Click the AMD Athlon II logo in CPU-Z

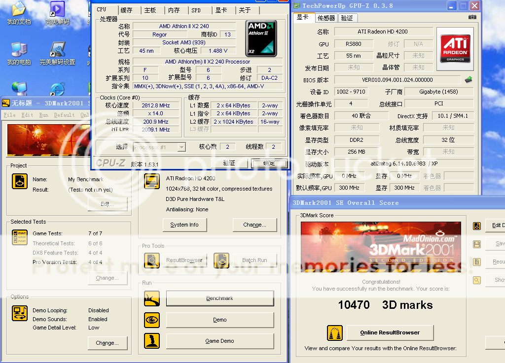[261, 38]
